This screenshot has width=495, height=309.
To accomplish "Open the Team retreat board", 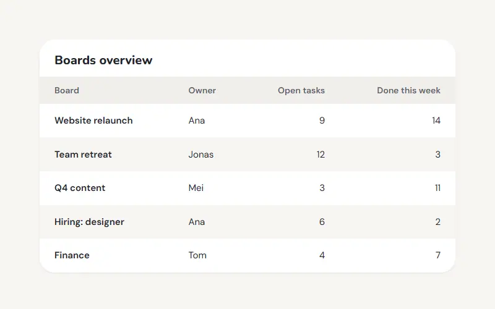I will tap(83, 154).
